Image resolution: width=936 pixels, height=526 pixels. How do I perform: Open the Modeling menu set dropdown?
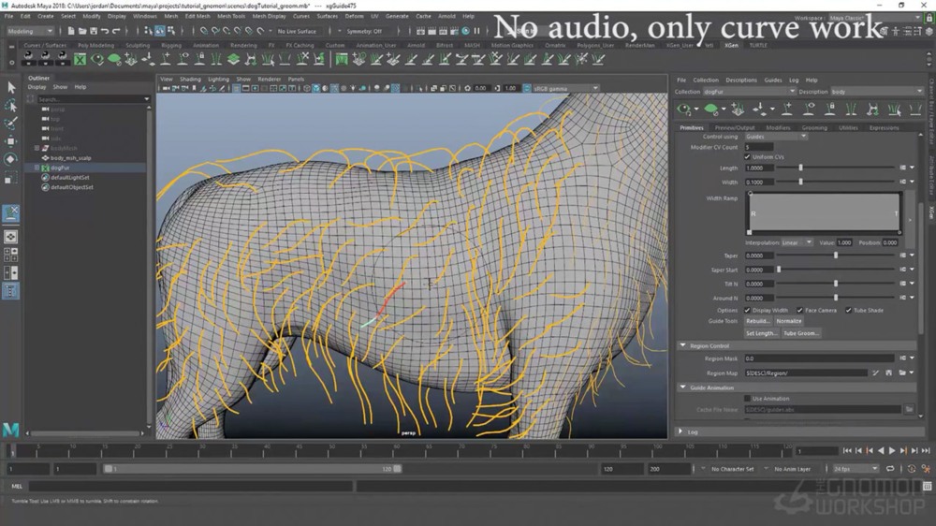29,31
